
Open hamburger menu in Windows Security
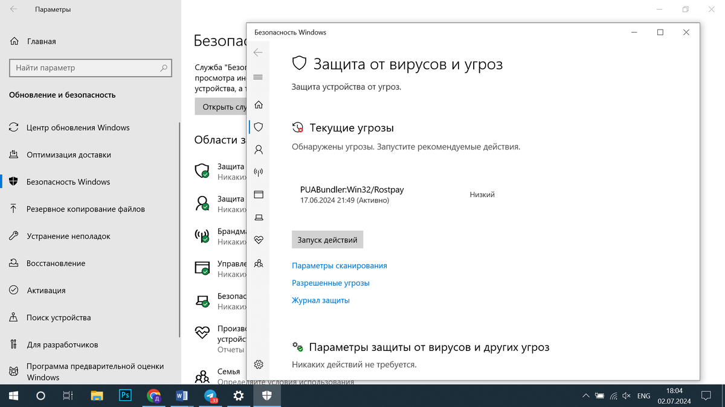(x=258, y=77)
